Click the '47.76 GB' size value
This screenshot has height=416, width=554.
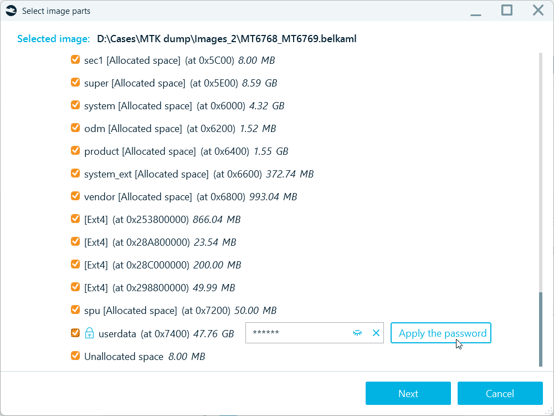[213, 333]
